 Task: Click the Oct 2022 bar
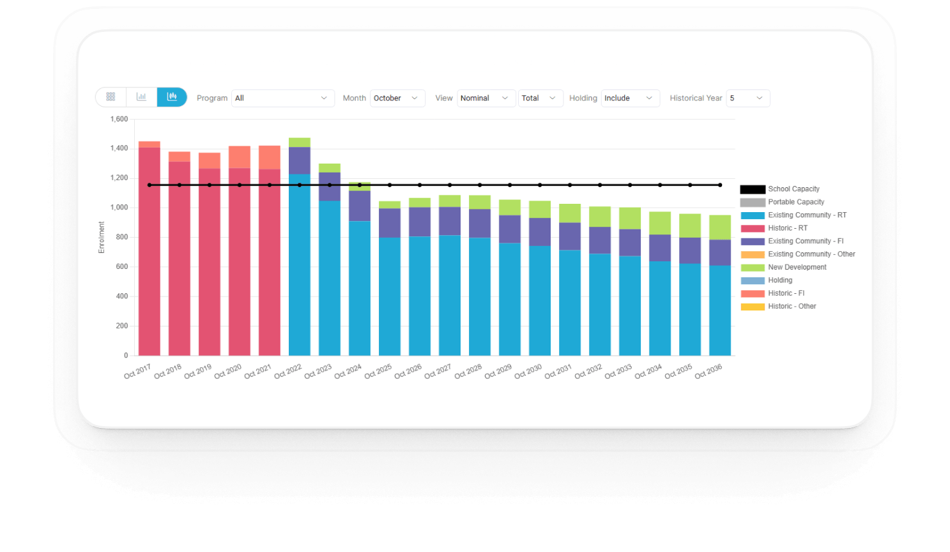pos(300,247)
